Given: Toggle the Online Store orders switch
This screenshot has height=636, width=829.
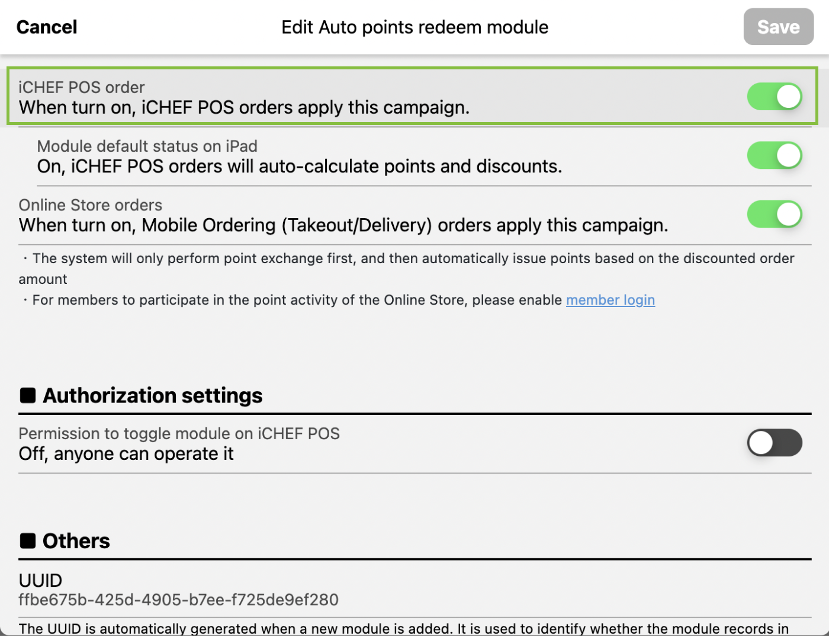Looking at the screenshot, I should (774, 214).
